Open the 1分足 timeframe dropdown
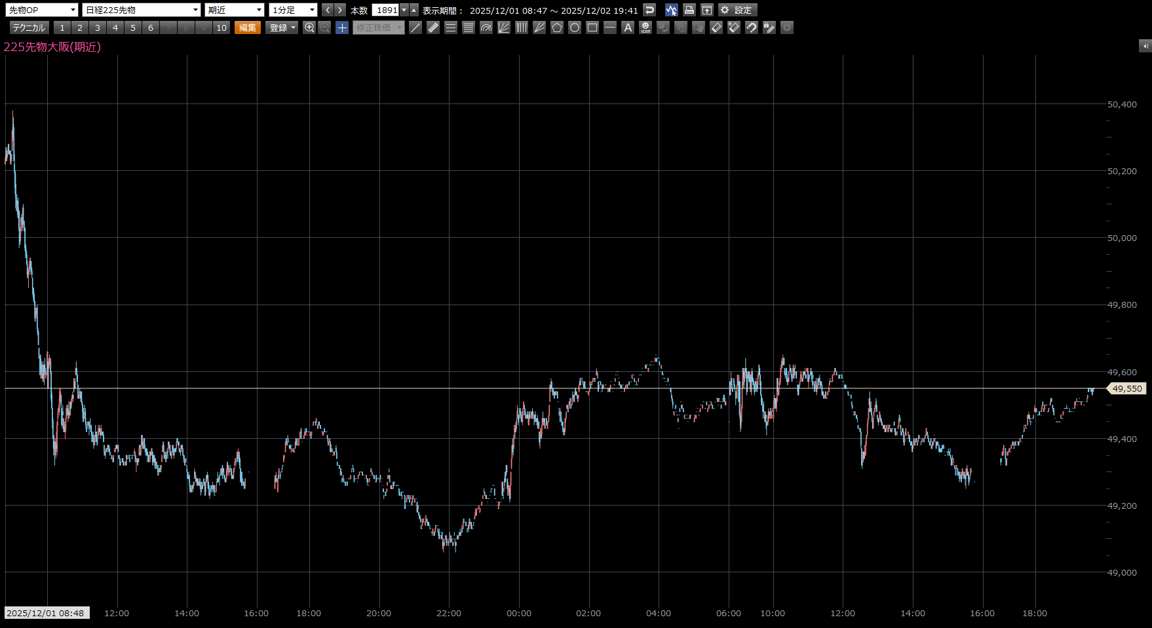Viewport: 1152px width, 628px height. (294, 10)
